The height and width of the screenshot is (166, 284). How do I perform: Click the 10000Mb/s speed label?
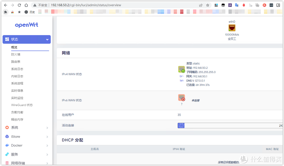pyautogui.click(x=232, y=35)
